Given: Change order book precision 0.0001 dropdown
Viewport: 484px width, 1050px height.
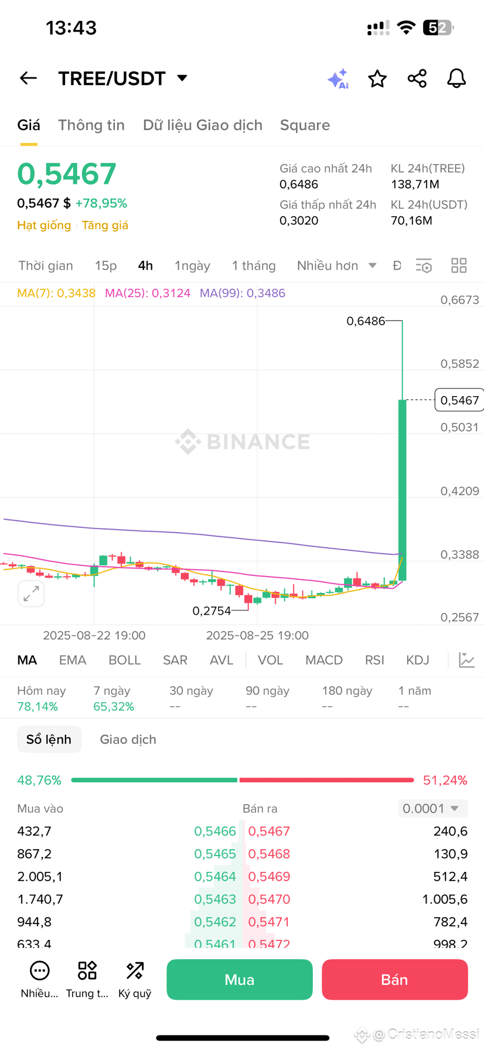Looking at the screenshot, I should tap(433, 809).
